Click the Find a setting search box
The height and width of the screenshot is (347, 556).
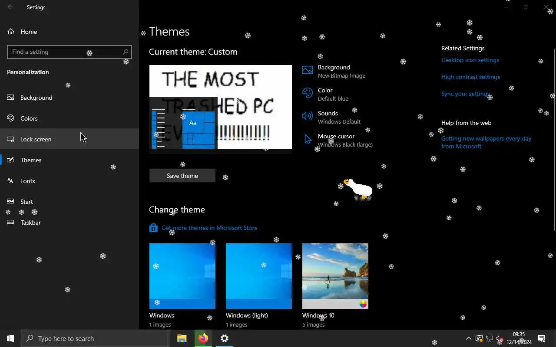tap(69, 52)
